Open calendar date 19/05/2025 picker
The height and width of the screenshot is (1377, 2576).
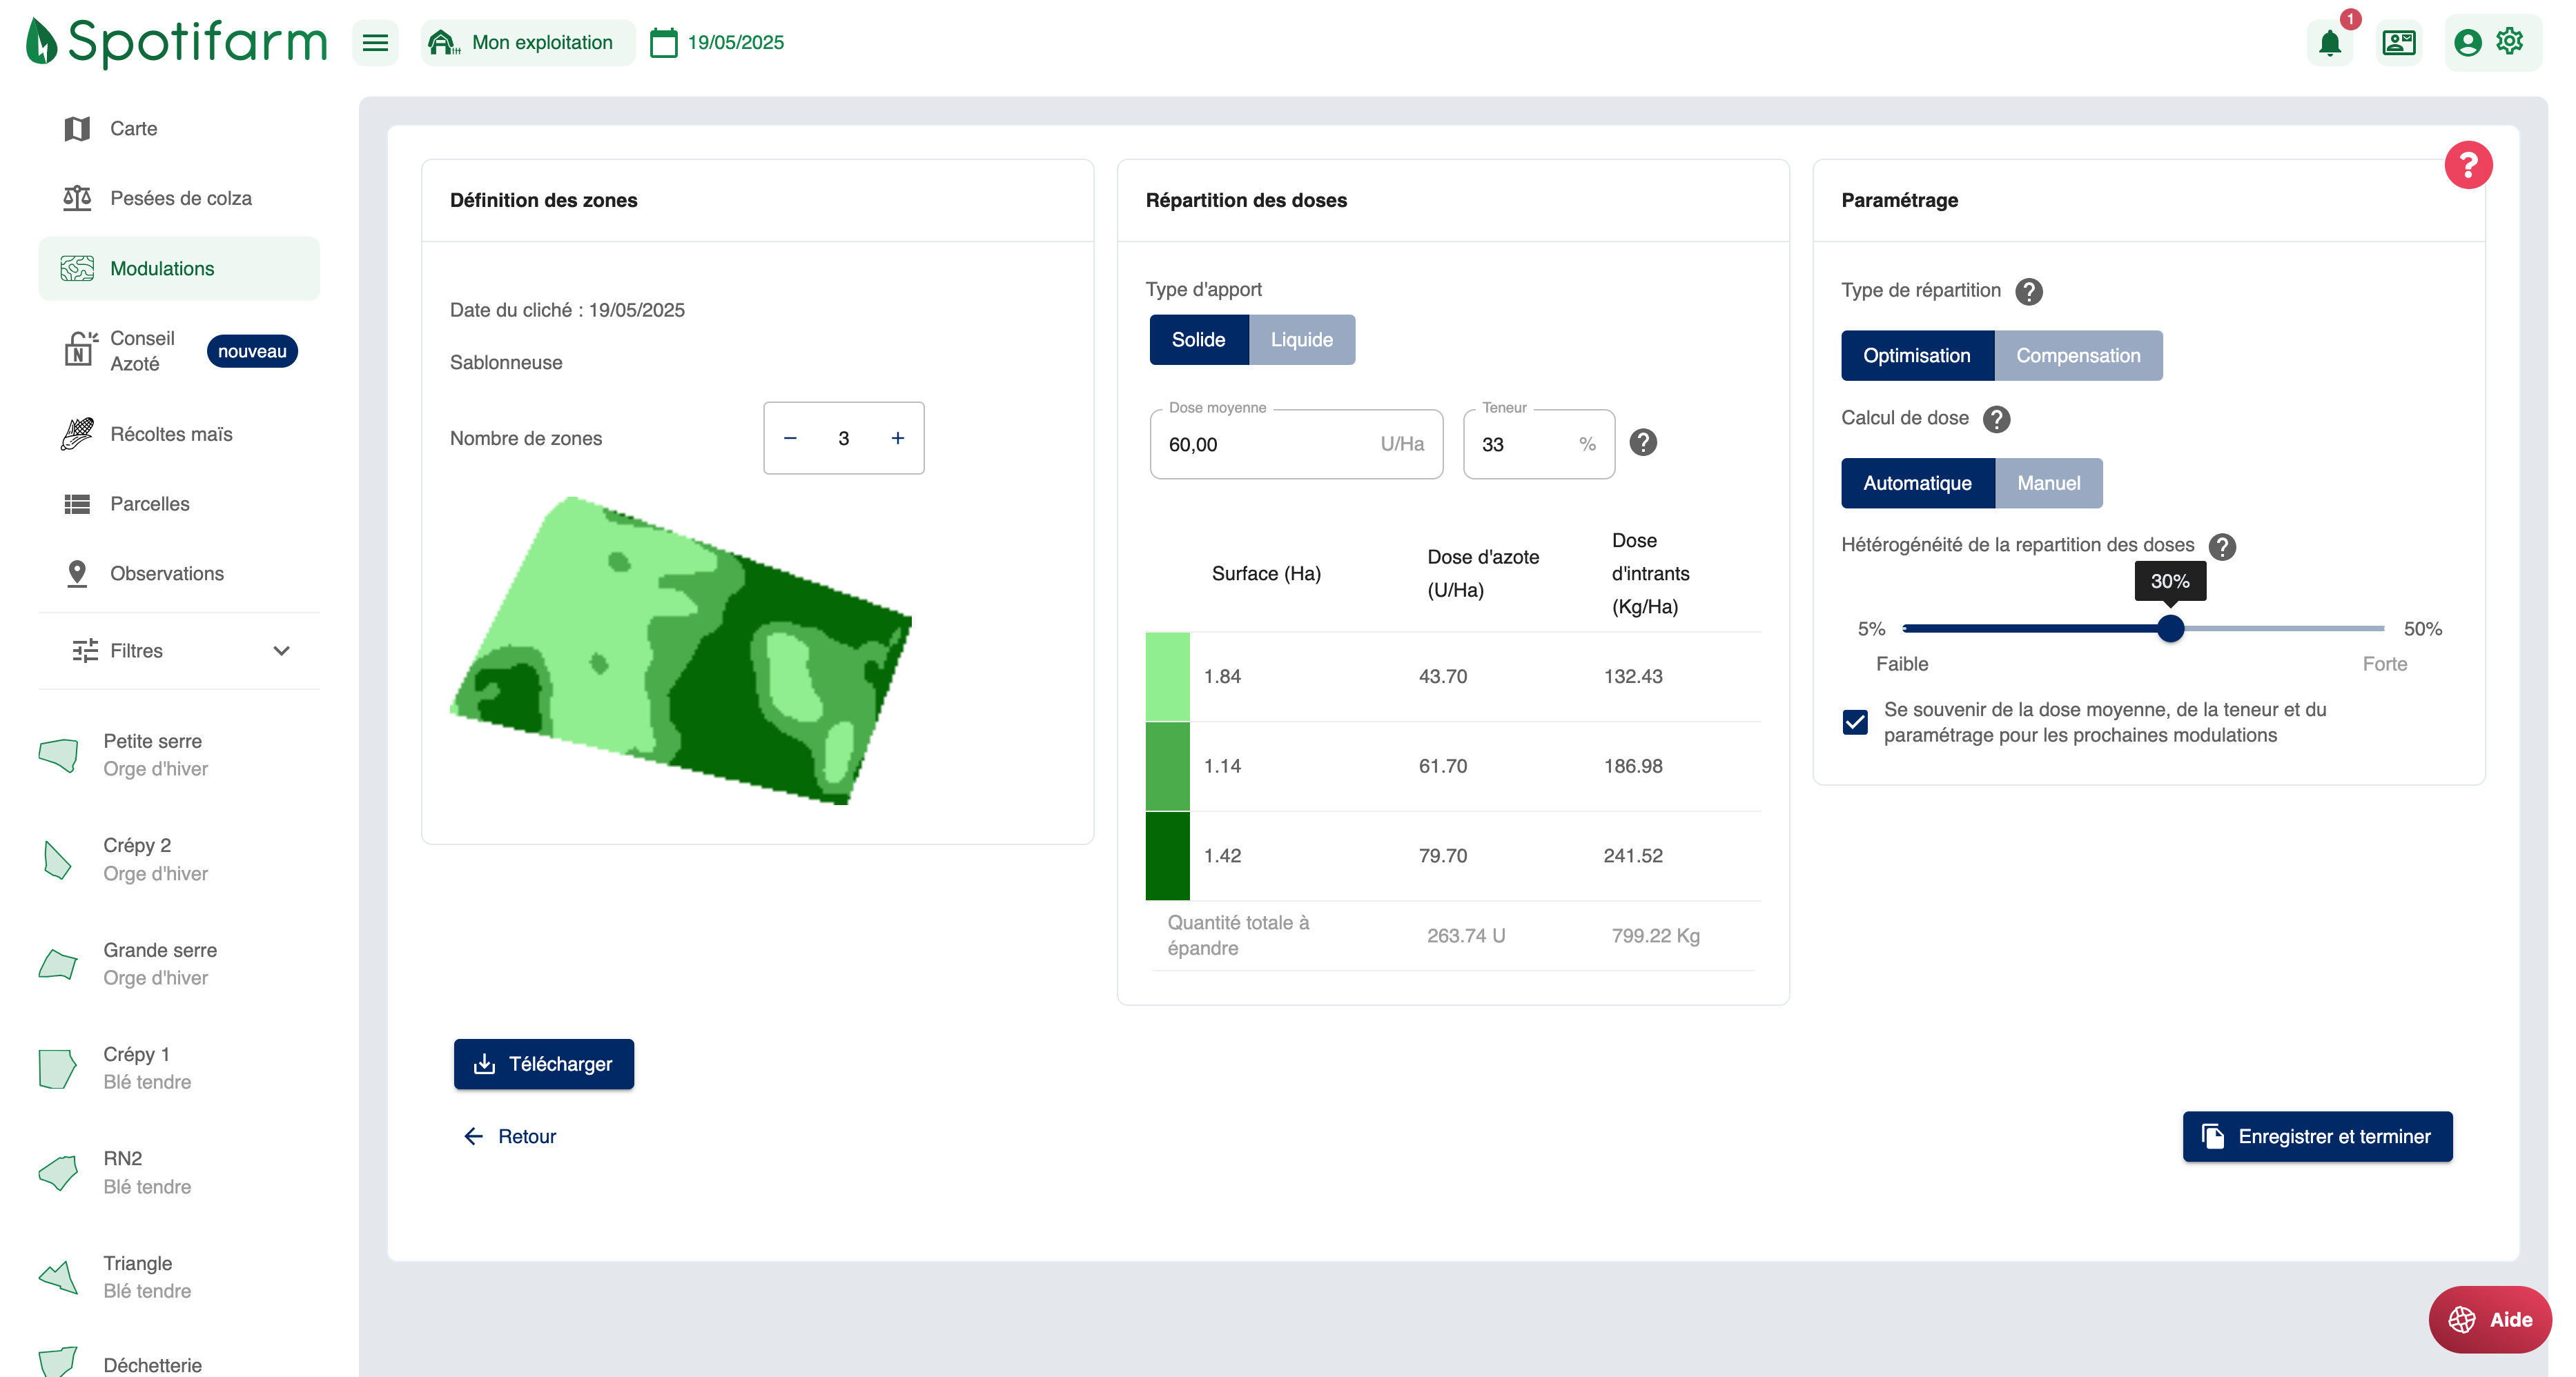point(717,43)
